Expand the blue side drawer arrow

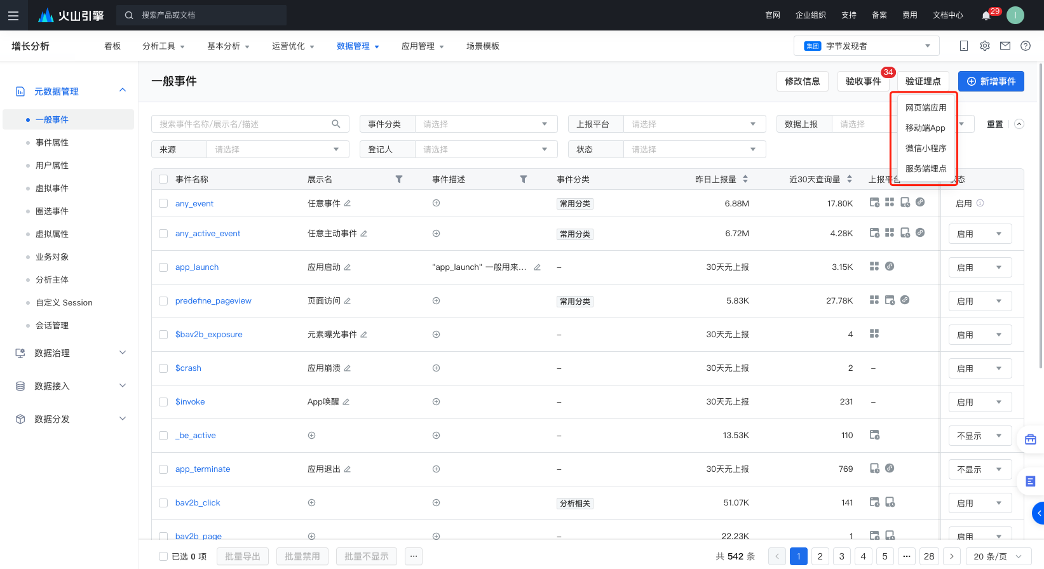(x=1039, y=513)
